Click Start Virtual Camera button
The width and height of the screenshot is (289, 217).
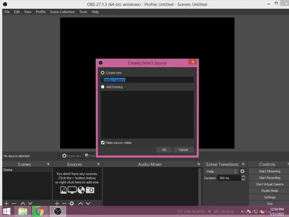click(x=270, y=184)
